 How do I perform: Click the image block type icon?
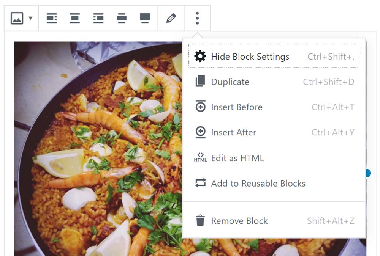(x=17, y=18)
